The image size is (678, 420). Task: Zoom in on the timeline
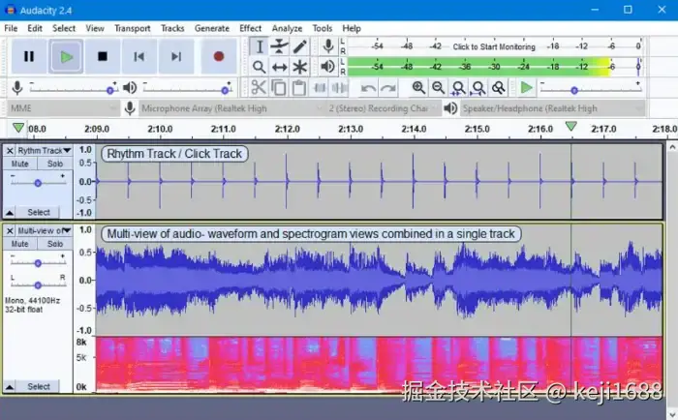click(x=418, y=88)
